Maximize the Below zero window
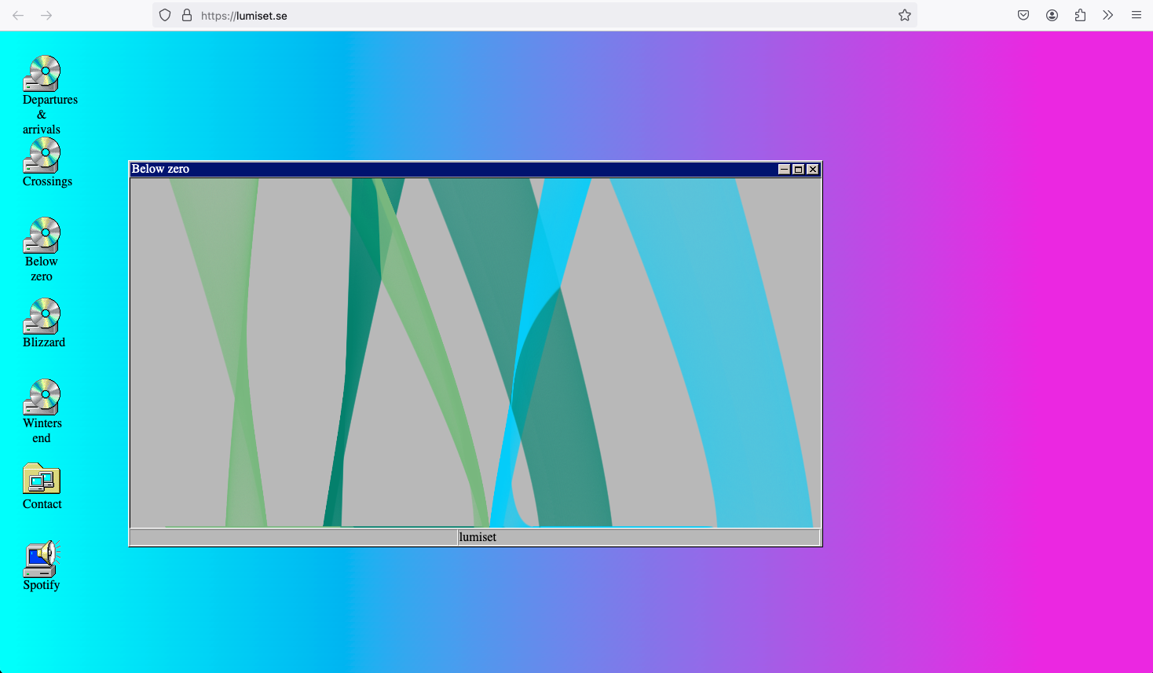The width and height of the screenshot is (1153, 673). tap(798, 169)
